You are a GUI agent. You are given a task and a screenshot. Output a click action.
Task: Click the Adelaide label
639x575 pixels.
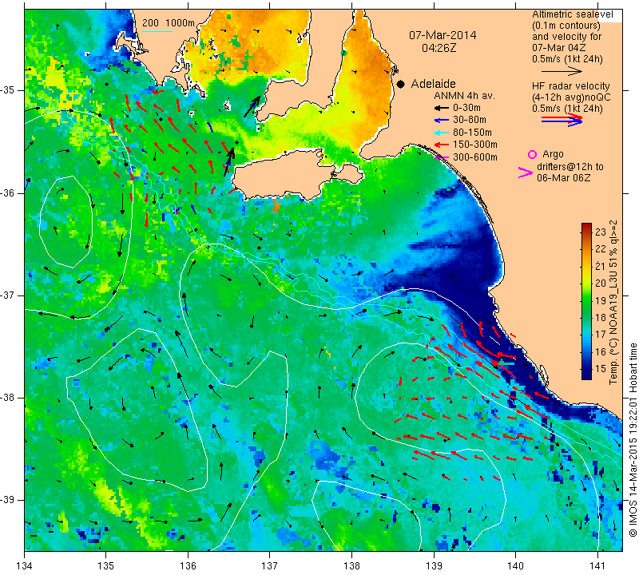tap(433, 84)
